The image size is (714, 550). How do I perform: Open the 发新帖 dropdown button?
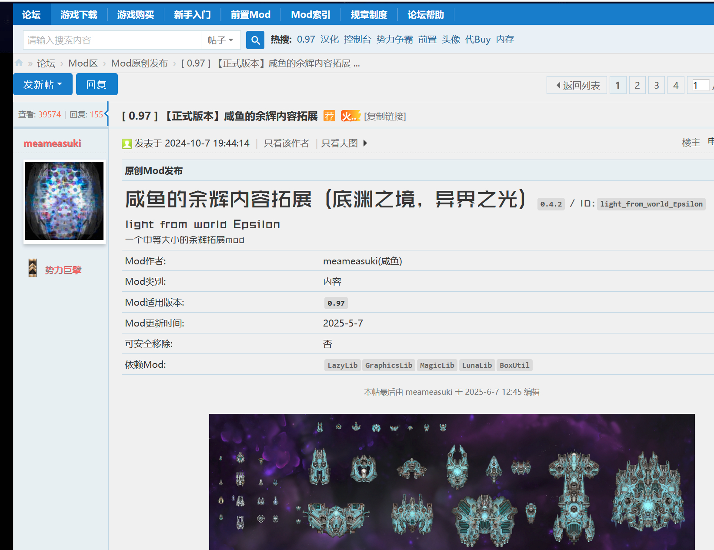click(x=43, y=84)
